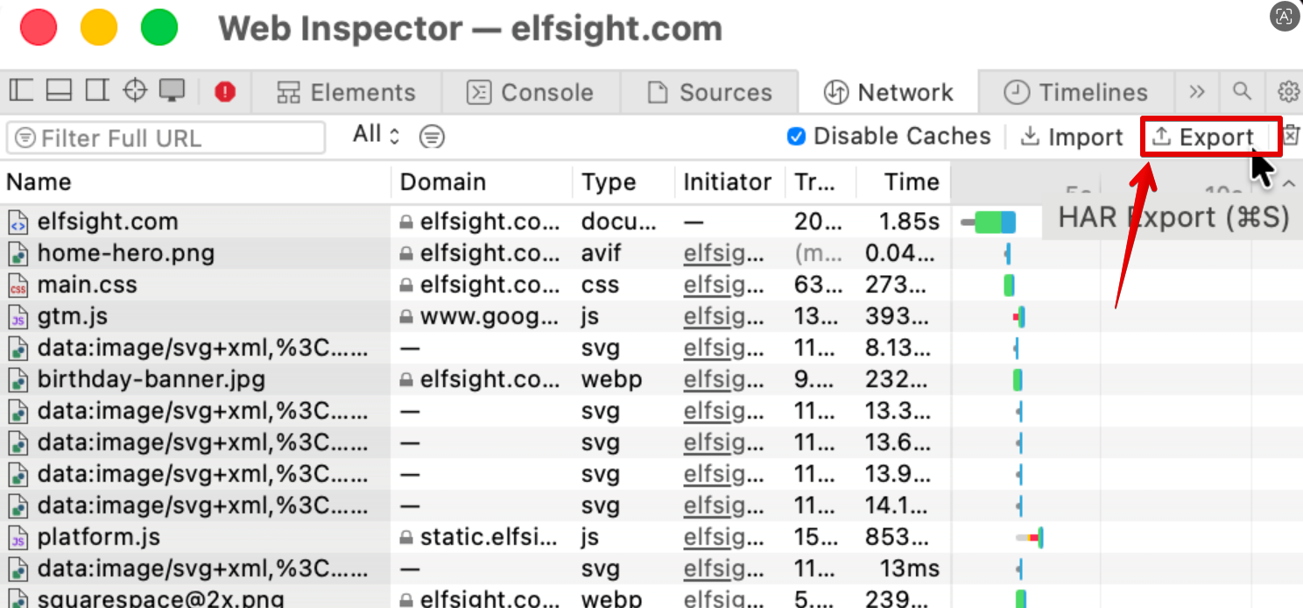
Task: Click the group media requests filter icon
Action: (x=432, y=137)
